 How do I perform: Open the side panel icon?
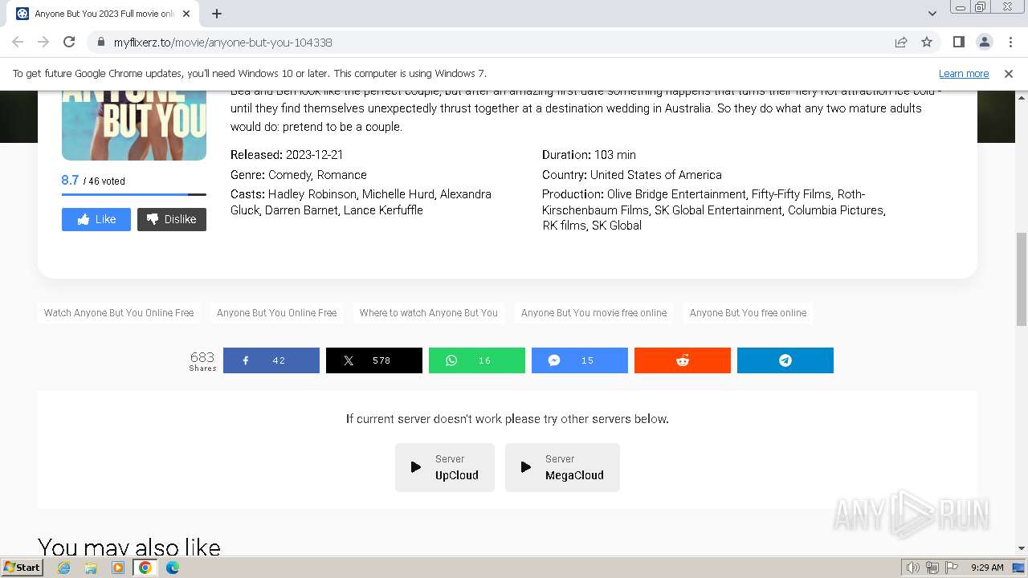958,42
